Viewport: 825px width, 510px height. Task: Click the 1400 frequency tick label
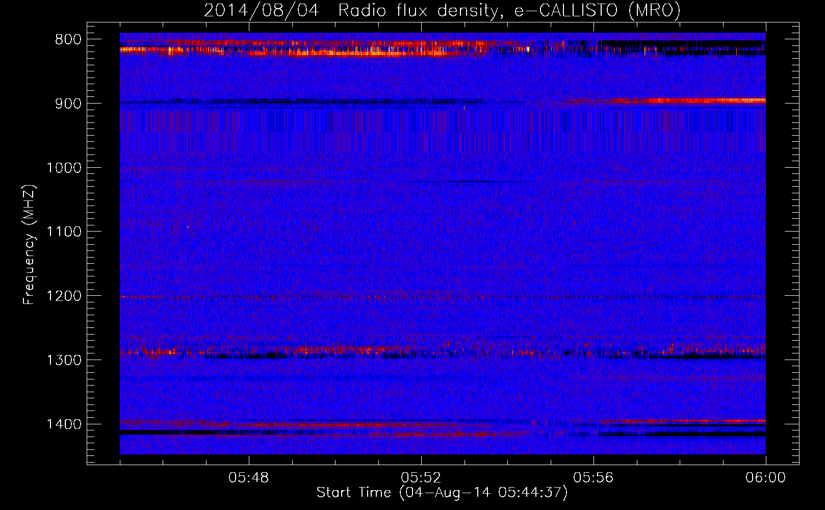(x=64, y=424)
